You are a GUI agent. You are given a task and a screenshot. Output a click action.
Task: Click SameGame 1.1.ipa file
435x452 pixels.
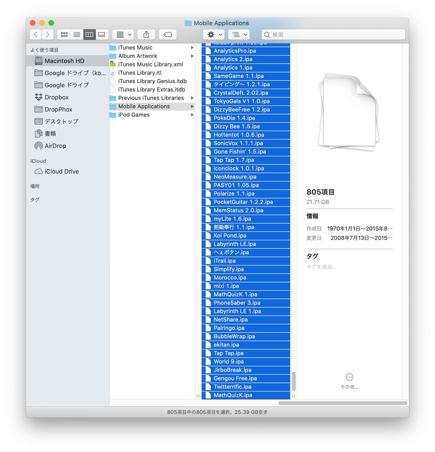point(246,76)
